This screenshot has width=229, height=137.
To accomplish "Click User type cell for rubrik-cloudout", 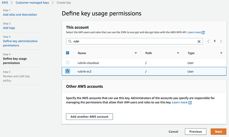I will pyautogui.click(x=191, y=63).
